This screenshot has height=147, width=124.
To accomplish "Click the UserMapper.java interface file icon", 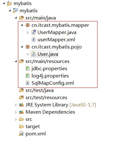I will pyautogui.click(x=34, y=32).
